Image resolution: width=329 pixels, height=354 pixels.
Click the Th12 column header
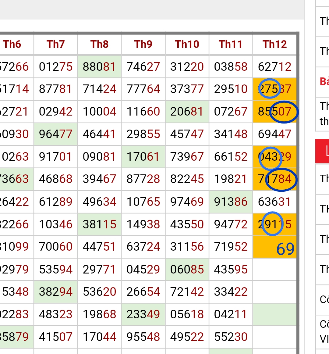tap(275, 45)
